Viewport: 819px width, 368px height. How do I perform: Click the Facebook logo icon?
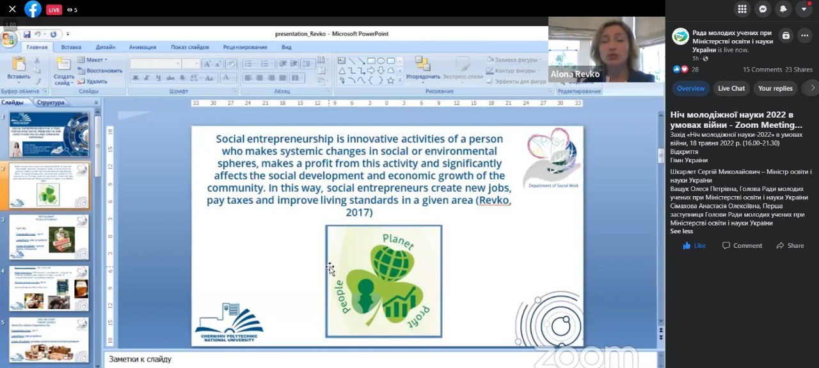click(x=33, y=10)
